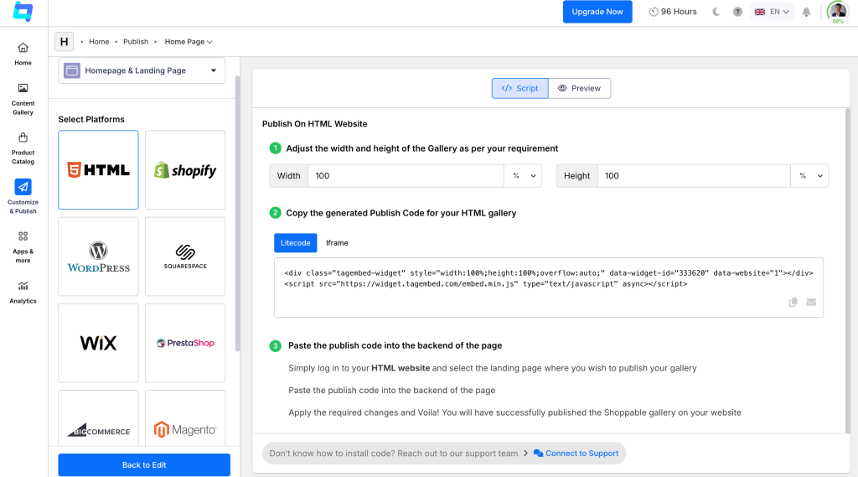Open user profile avatar
Screen dimensions: 858x477
838,12
